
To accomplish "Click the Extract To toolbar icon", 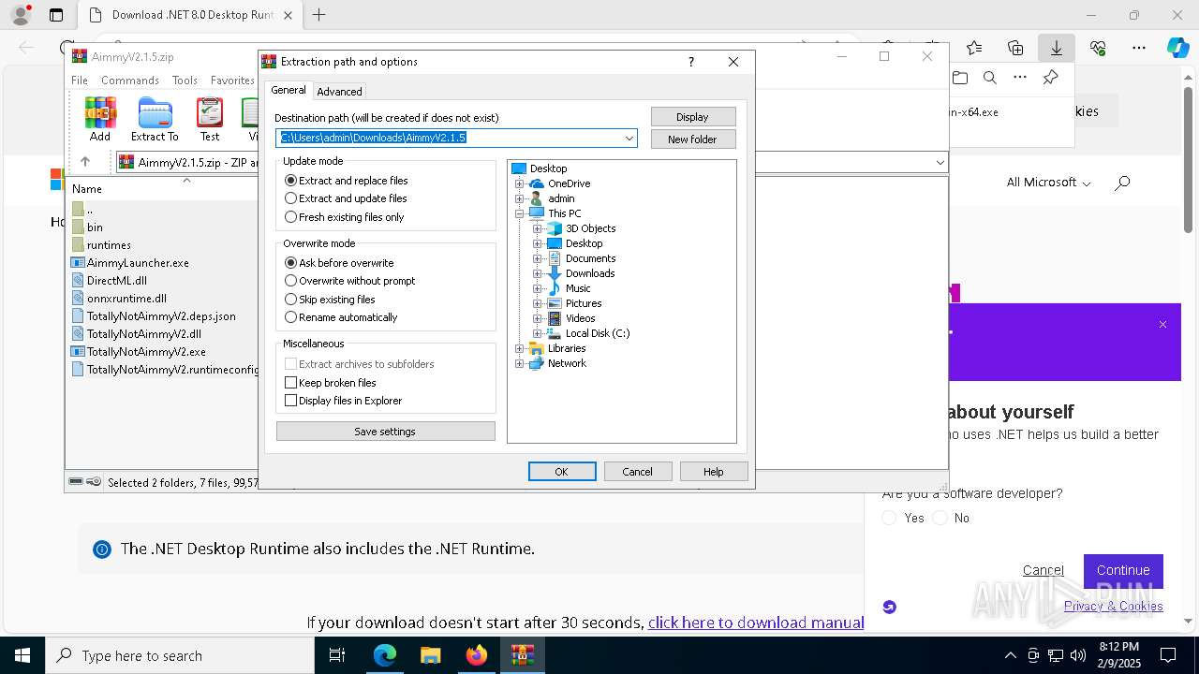I will 155,119.
